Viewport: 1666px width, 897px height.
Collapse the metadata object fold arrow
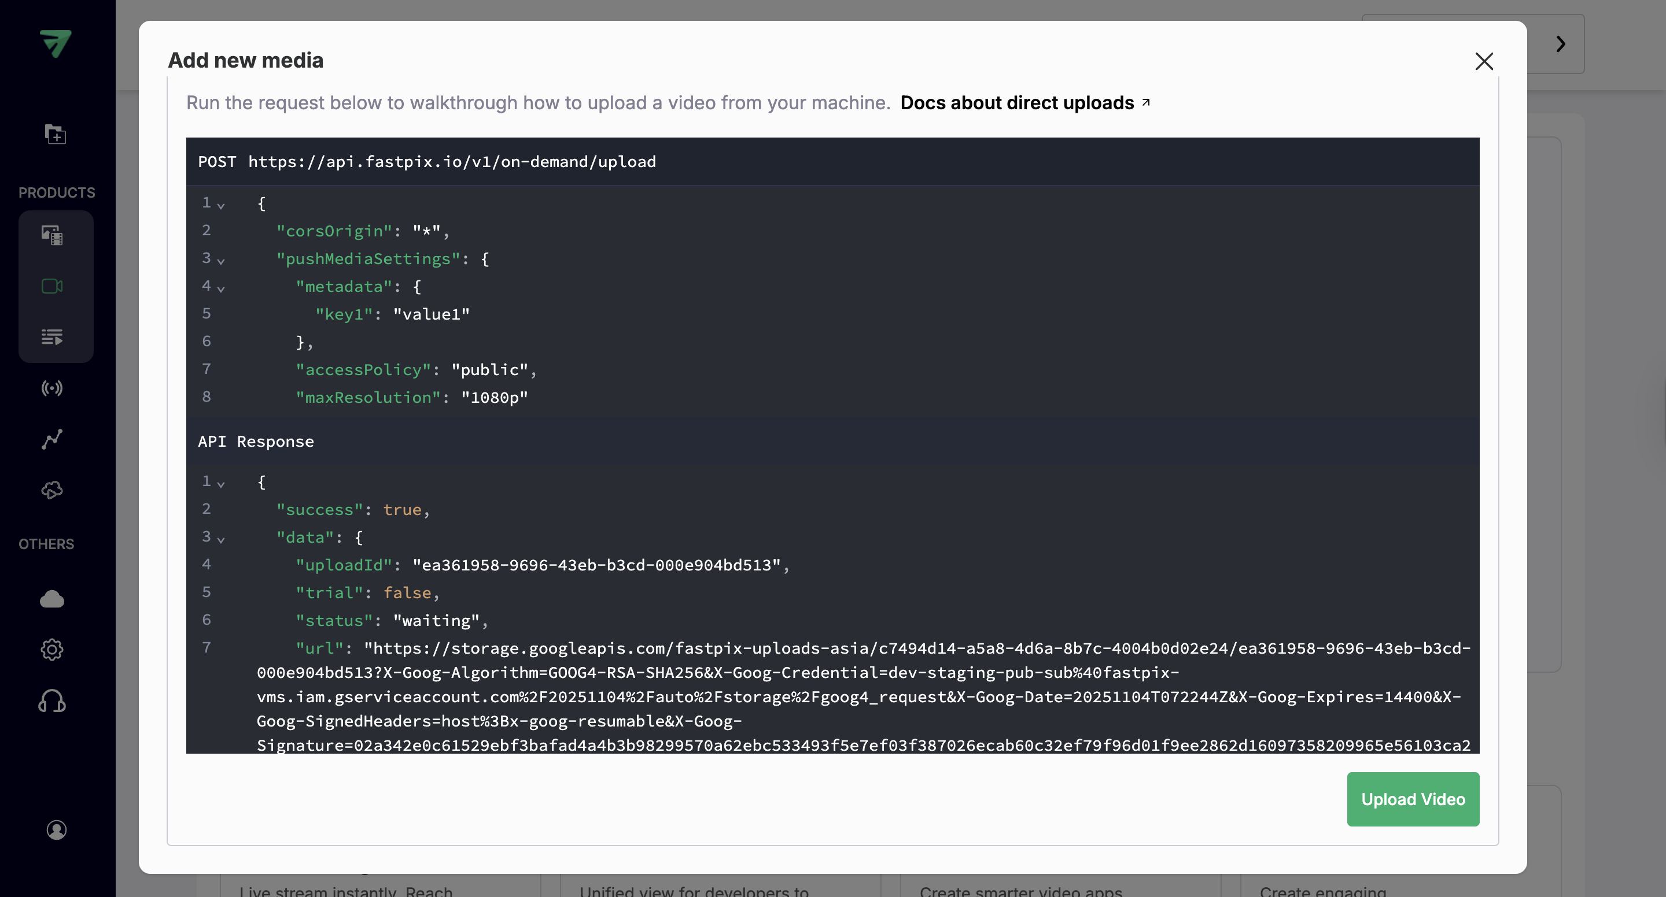[221, 289]
